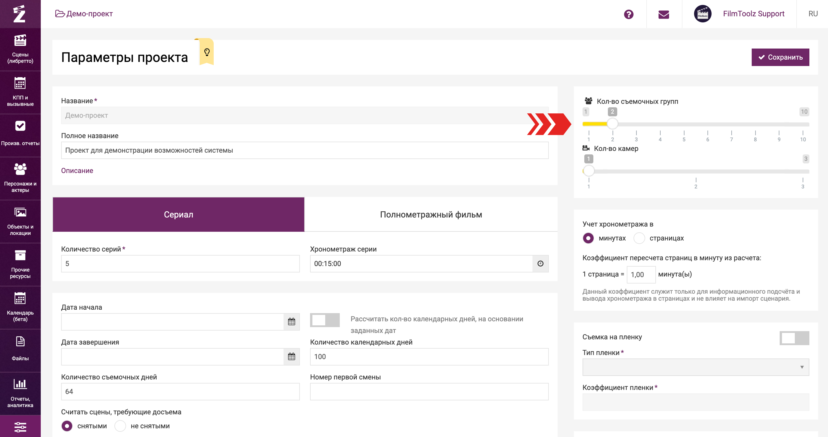The height and width of the screenshot is (437, 828).
Task: Click the lightbulb hint bookmark icon
Action: [207, 52]
